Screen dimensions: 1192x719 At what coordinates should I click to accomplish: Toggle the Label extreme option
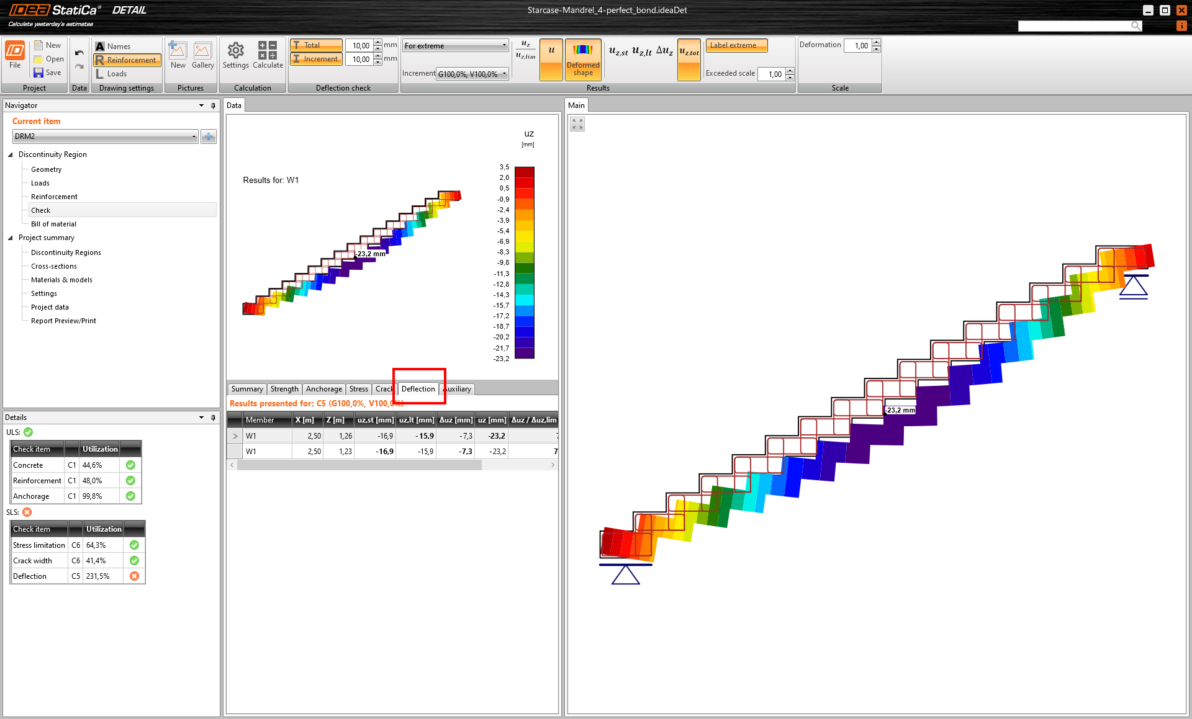736,45
